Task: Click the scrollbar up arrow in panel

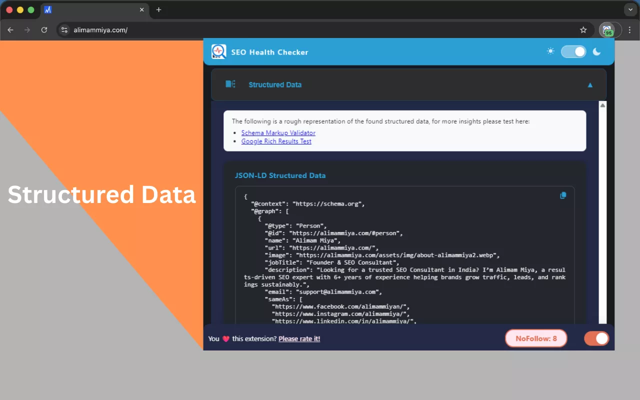Action: (602, 105)
